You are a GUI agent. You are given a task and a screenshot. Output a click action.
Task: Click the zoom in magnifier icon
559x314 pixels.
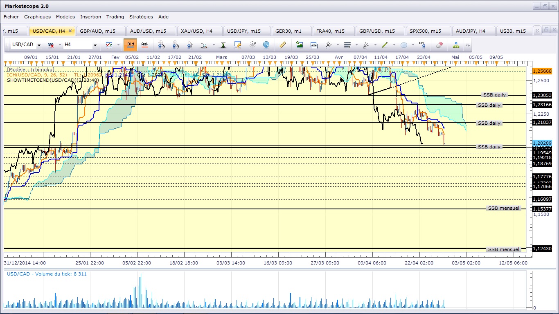coord(161,45)
